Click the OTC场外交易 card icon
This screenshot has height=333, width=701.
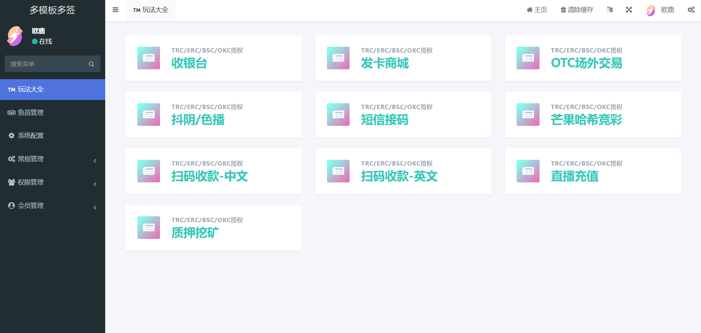pyautogui.click(x=528, y=58)
